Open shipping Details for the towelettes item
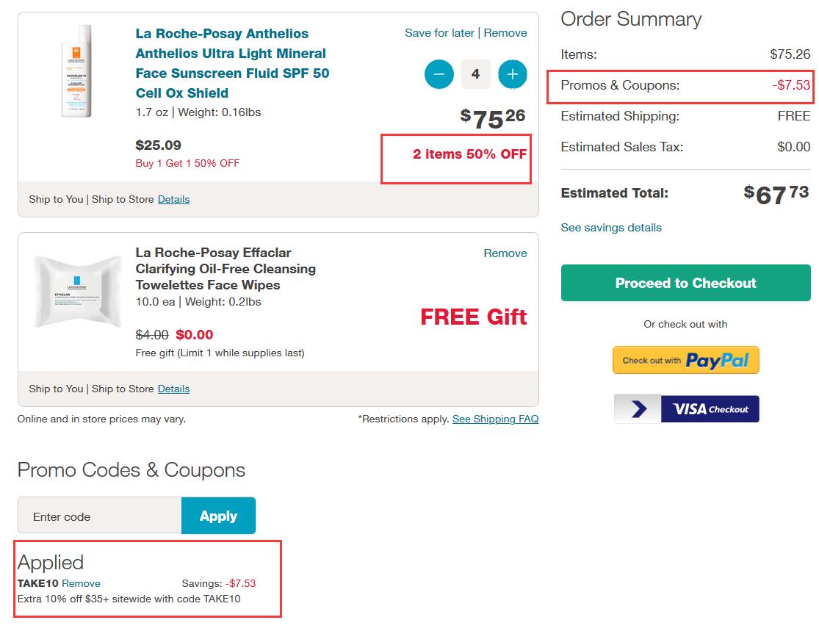 173,389
